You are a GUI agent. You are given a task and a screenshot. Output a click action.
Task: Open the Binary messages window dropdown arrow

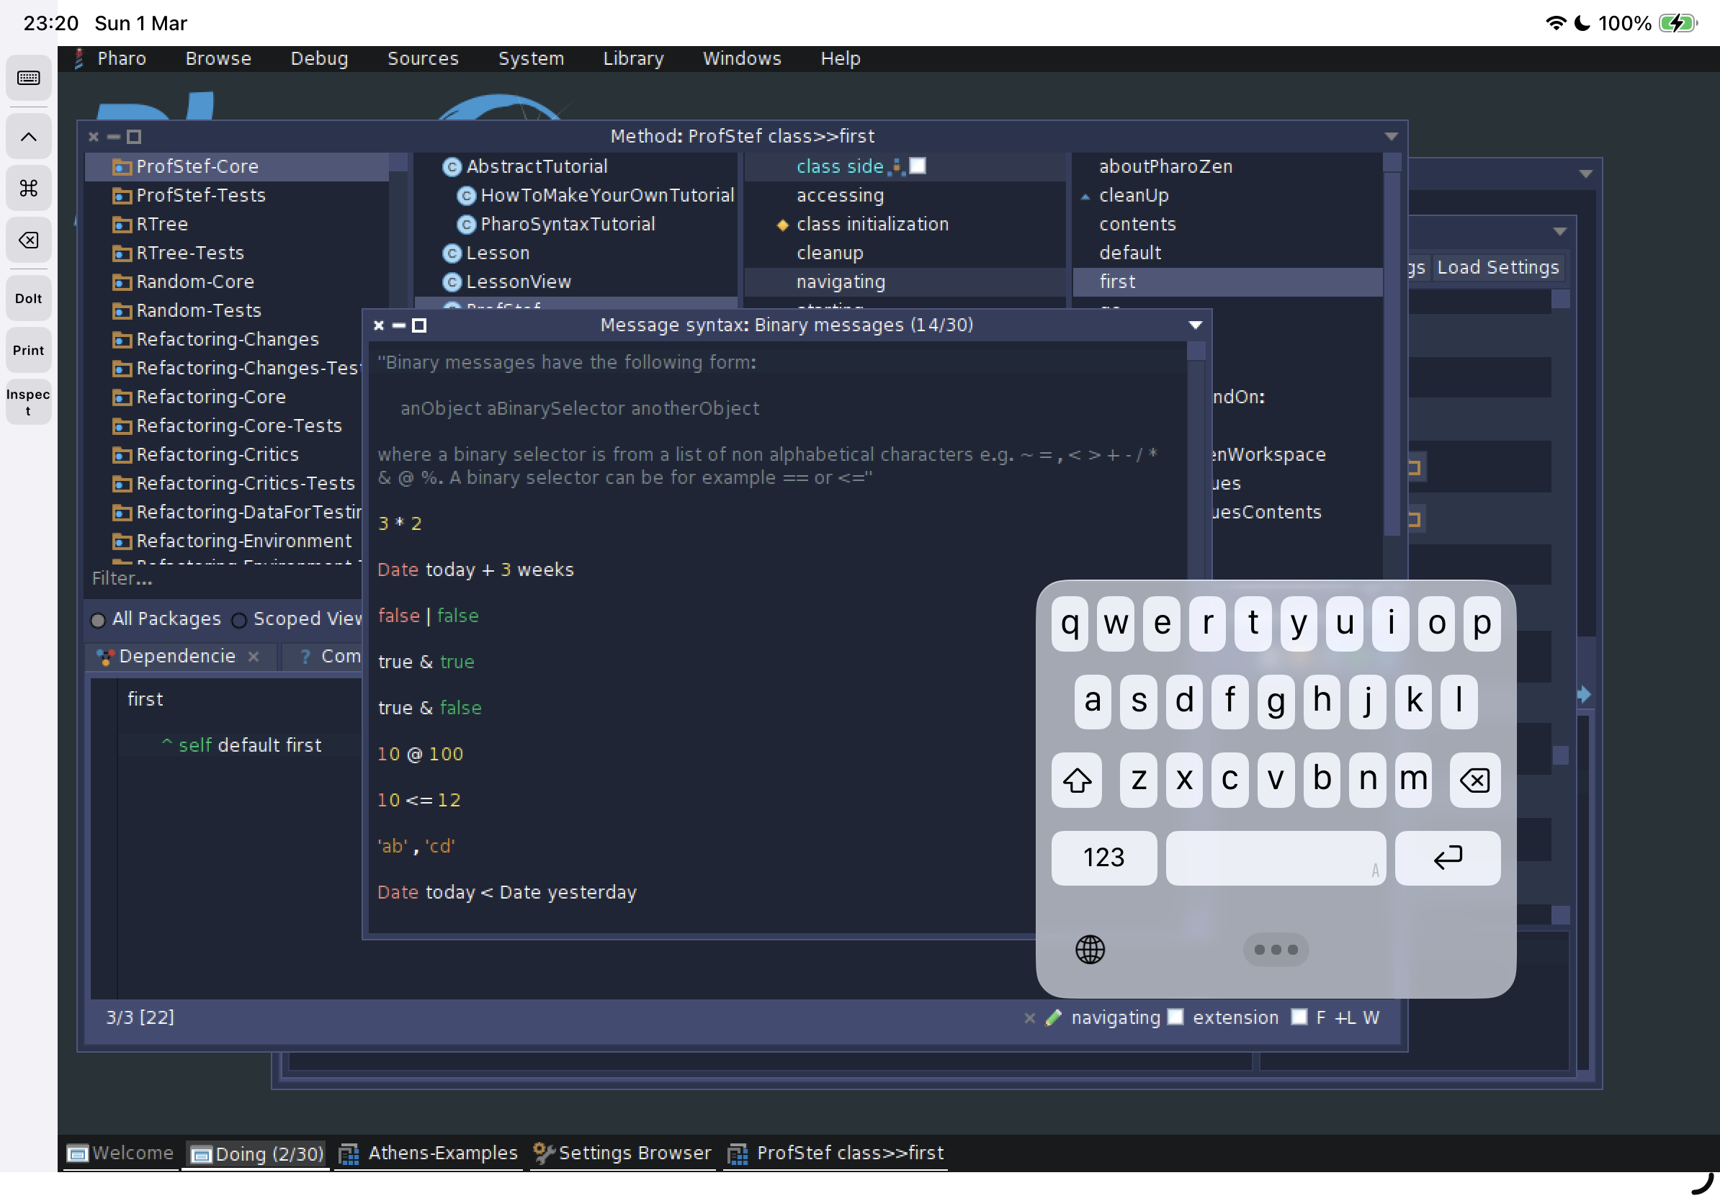click(1196, 325)
